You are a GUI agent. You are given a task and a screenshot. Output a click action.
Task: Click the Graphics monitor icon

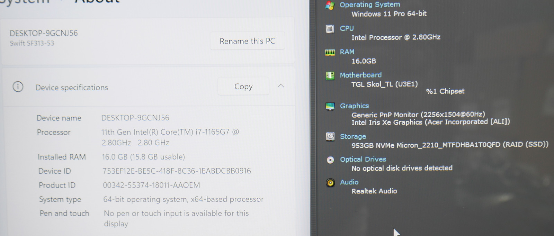click(x=330, y=106)
